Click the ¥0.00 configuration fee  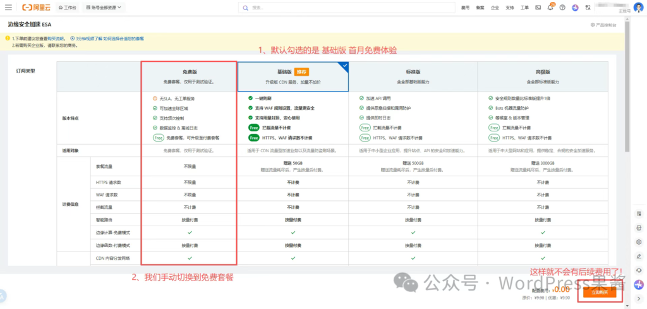562,289
